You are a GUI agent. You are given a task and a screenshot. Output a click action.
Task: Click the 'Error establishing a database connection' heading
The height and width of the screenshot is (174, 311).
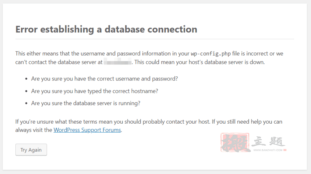106,29
